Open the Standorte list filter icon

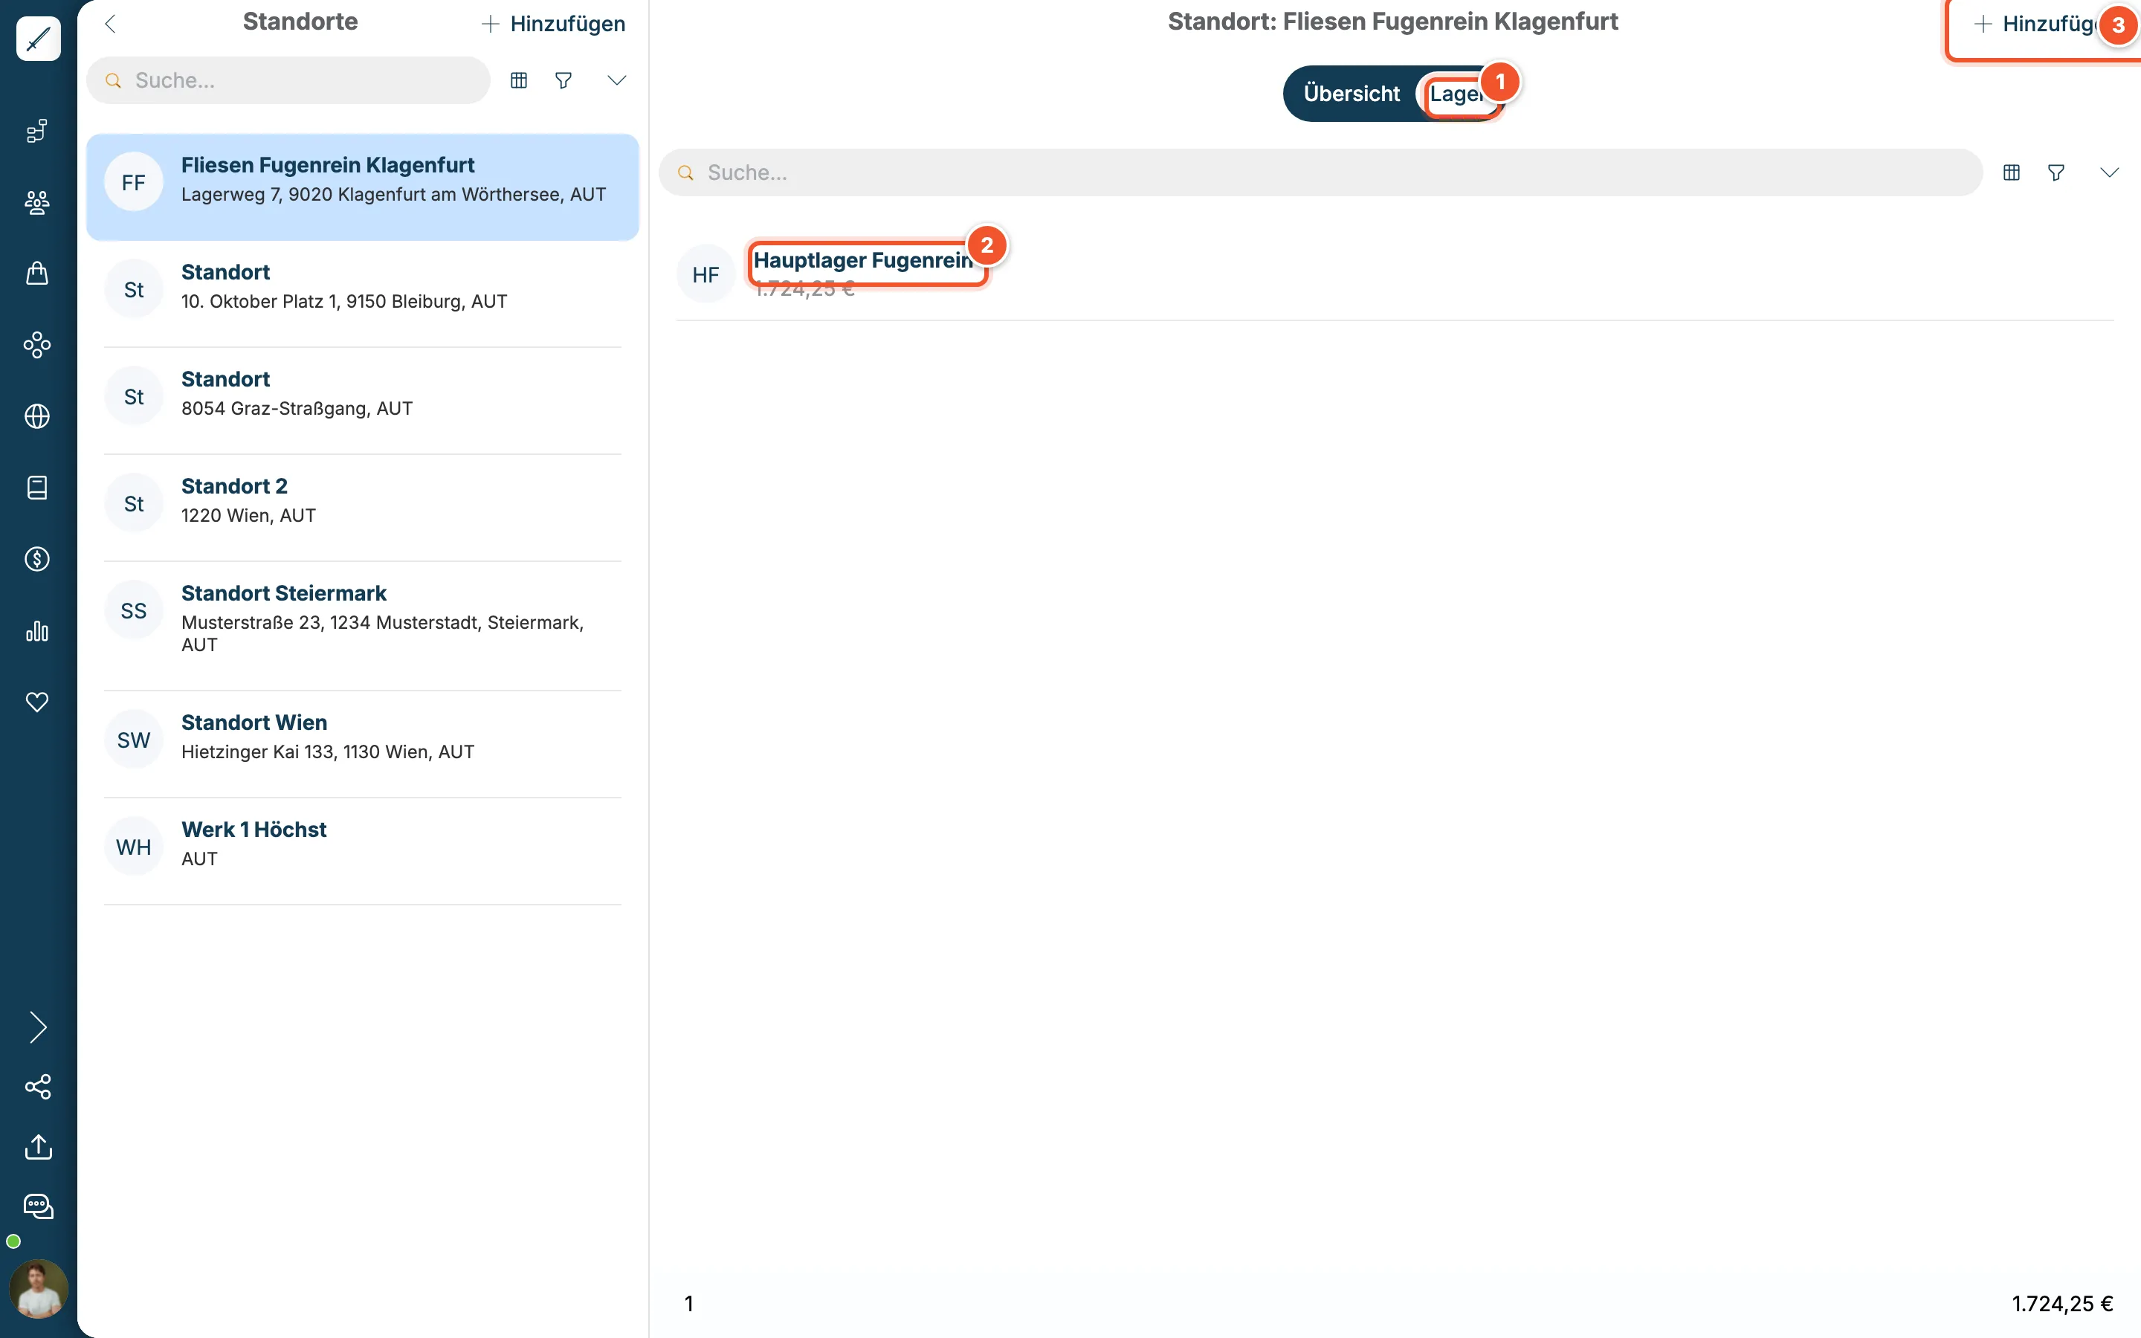563,80
